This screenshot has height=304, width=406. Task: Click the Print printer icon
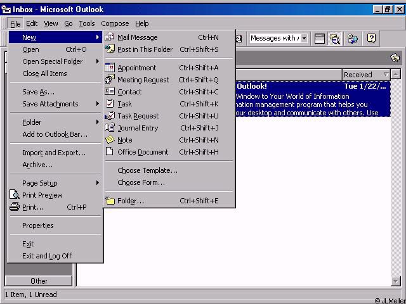[15, 207]
